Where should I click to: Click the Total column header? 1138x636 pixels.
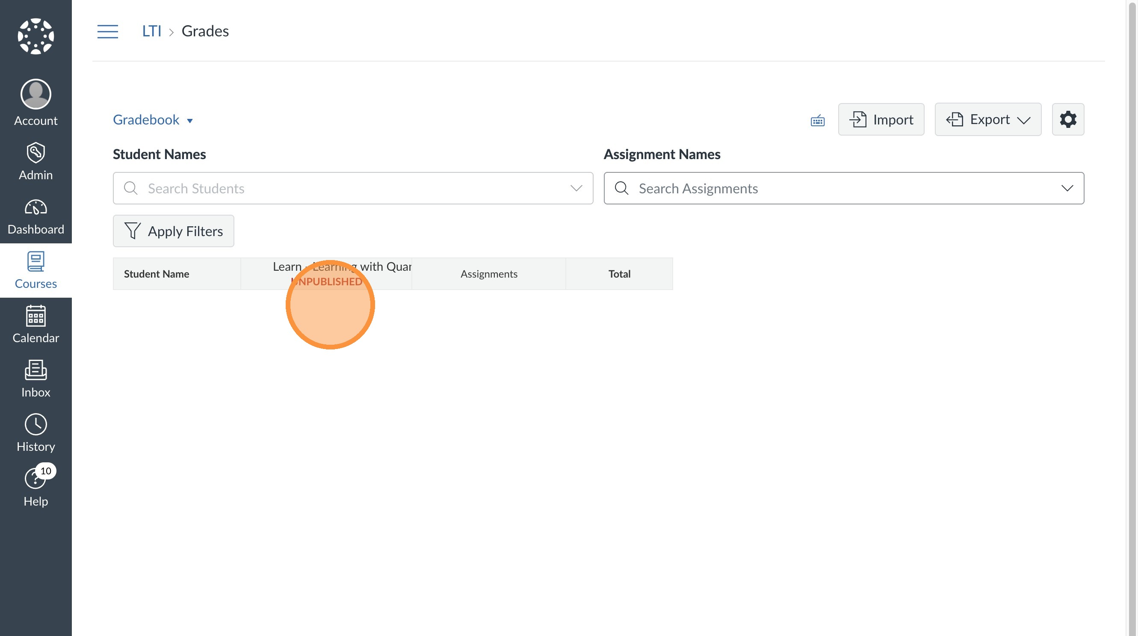coord(619,274)
